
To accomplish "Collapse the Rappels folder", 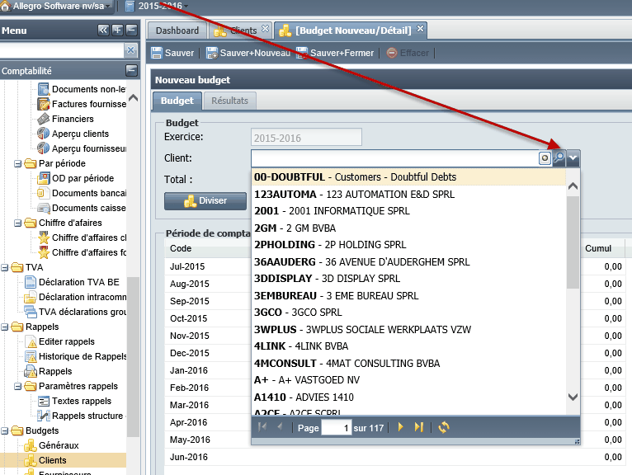I will tap(4, 327).
